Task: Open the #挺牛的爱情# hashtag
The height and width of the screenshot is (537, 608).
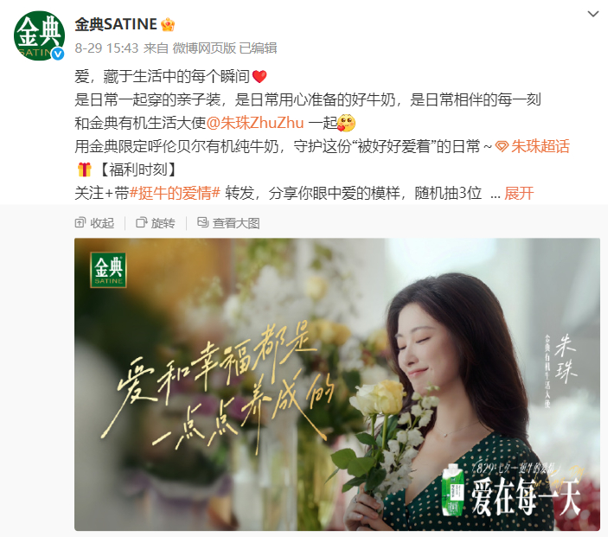Action: (x=175, y=193)
